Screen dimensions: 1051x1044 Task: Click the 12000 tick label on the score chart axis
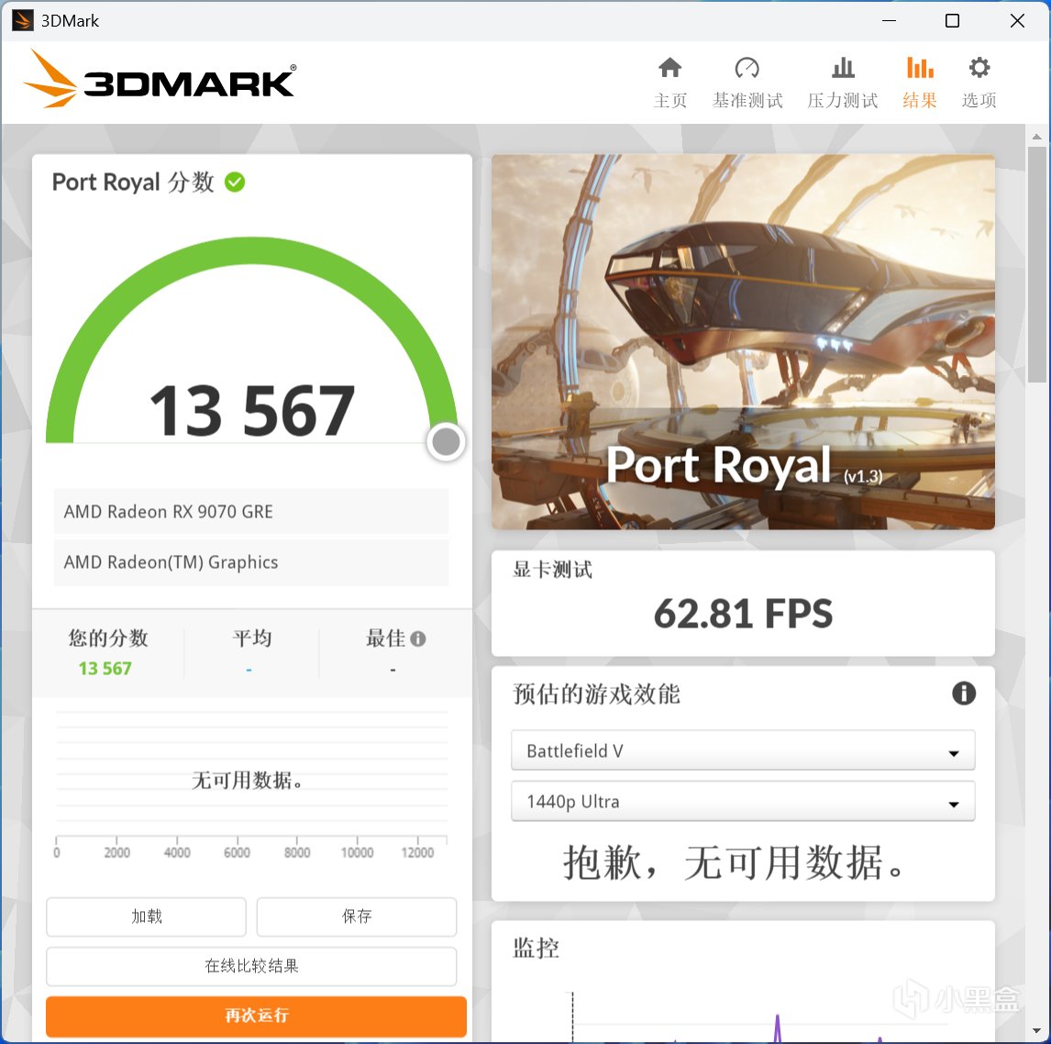(x=417, y=852)
